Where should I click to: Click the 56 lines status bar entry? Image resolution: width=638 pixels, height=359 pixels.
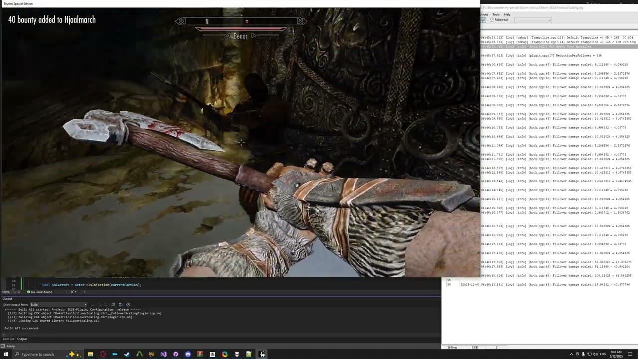(452, 347)
